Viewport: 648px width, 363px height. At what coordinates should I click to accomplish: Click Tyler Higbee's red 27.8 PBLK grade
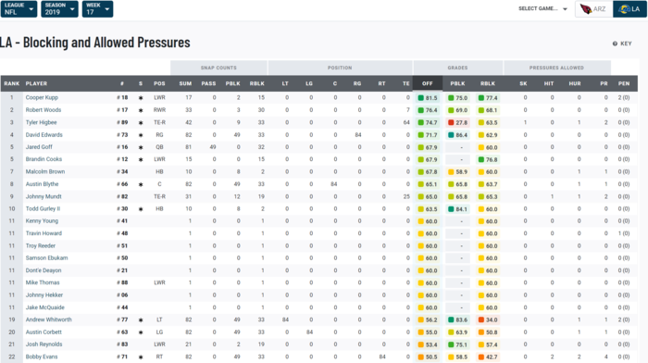[457, 122]
